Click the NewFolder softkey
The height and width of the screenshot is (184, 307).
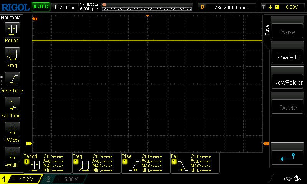287,82
